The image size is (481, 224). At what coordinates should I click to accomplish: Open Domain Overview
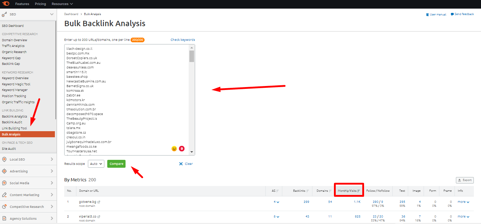tap(14, 40)
